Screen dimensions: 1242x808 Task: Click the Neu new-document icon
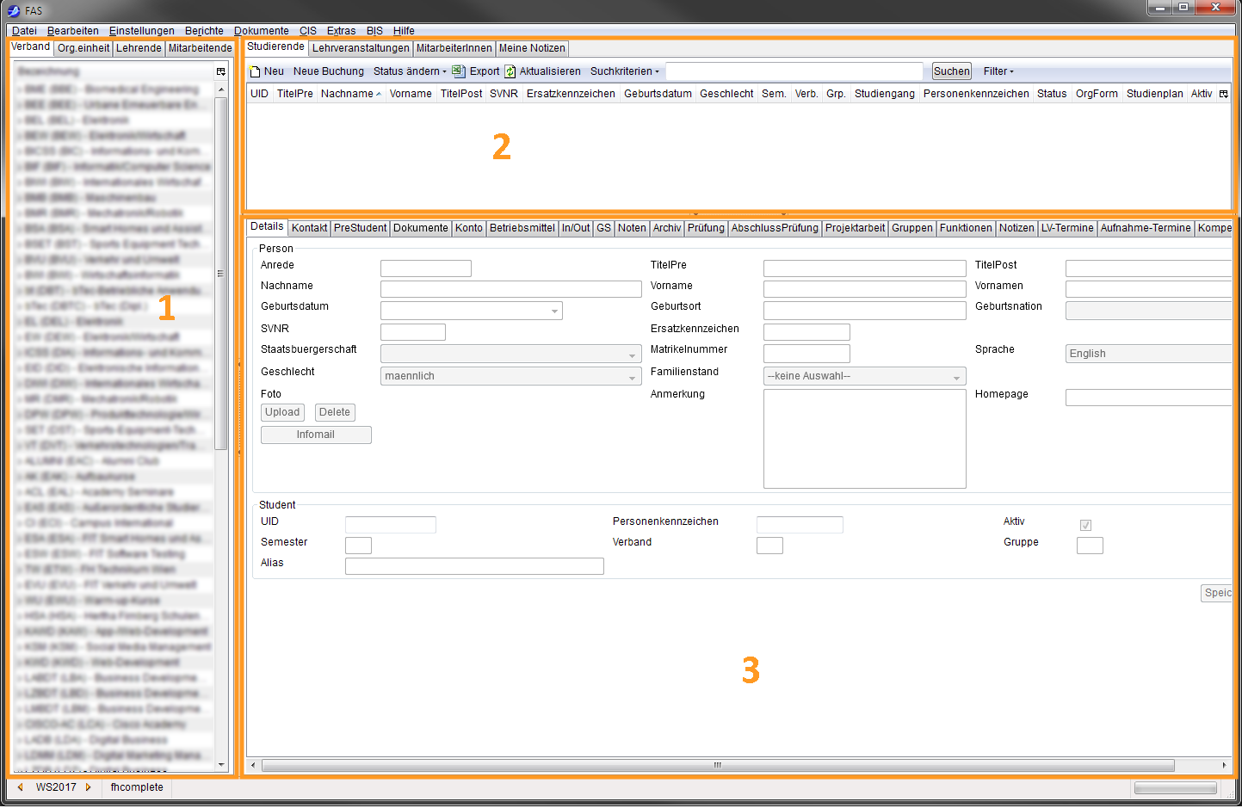pyautogui.click(x=255, y=71)
